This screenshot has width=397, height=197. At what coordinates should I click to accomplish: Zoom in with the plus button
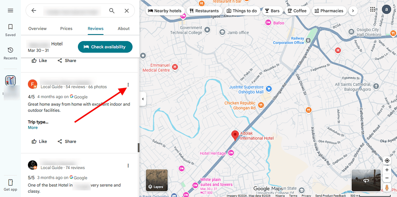[387, 170]
